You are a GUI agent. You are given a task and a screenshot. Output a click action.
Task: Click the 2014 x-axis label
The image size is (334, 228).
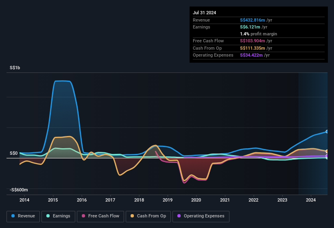click(x=24, y=200)
